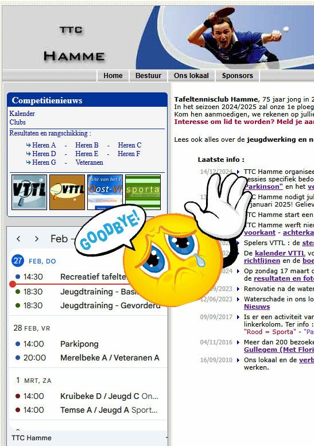Open the Sponsors menu tab

coord(237,76)
